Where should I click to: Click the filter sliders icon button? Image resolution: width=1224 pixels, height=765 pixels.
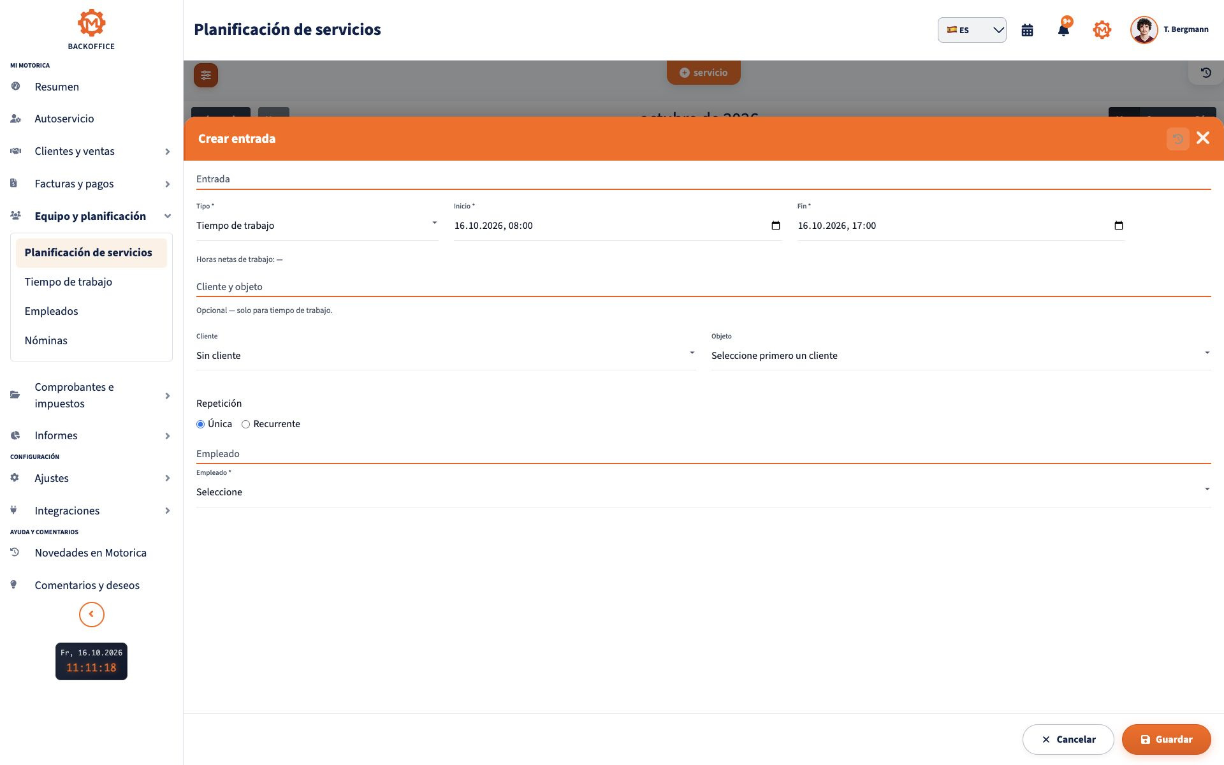pyautogui.click(x=206, y=75)
